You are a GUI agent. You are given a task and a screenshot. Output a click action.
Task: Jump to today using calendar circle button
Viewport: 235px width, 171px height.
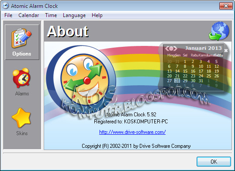click(x=171, y=49)
